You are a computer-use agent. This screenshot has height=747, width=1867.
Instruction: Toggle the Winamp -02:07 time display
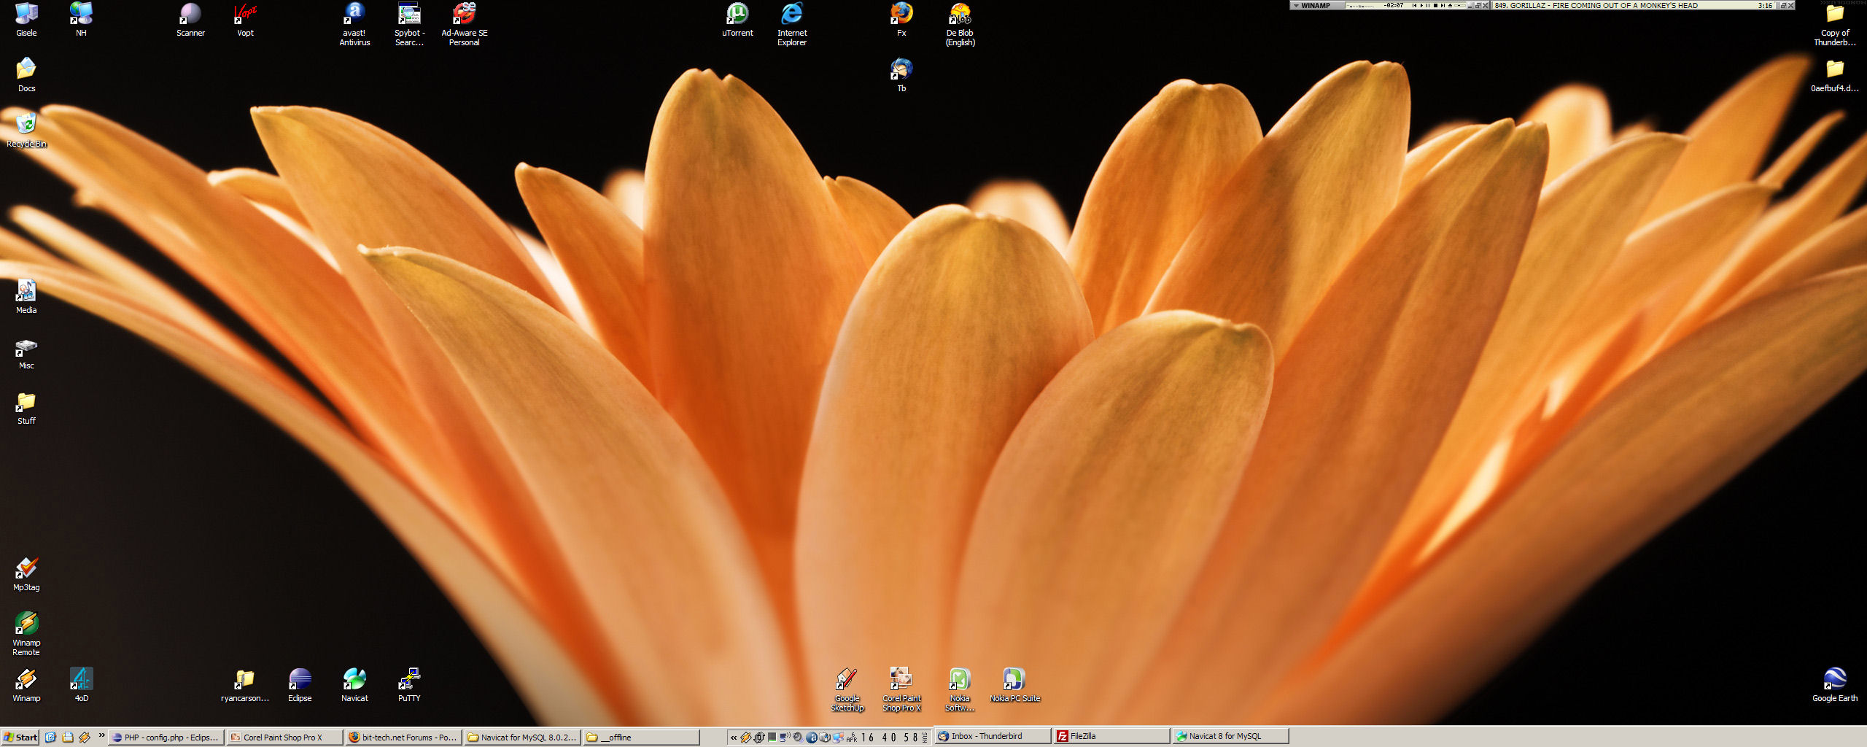tap(1394, 5)
